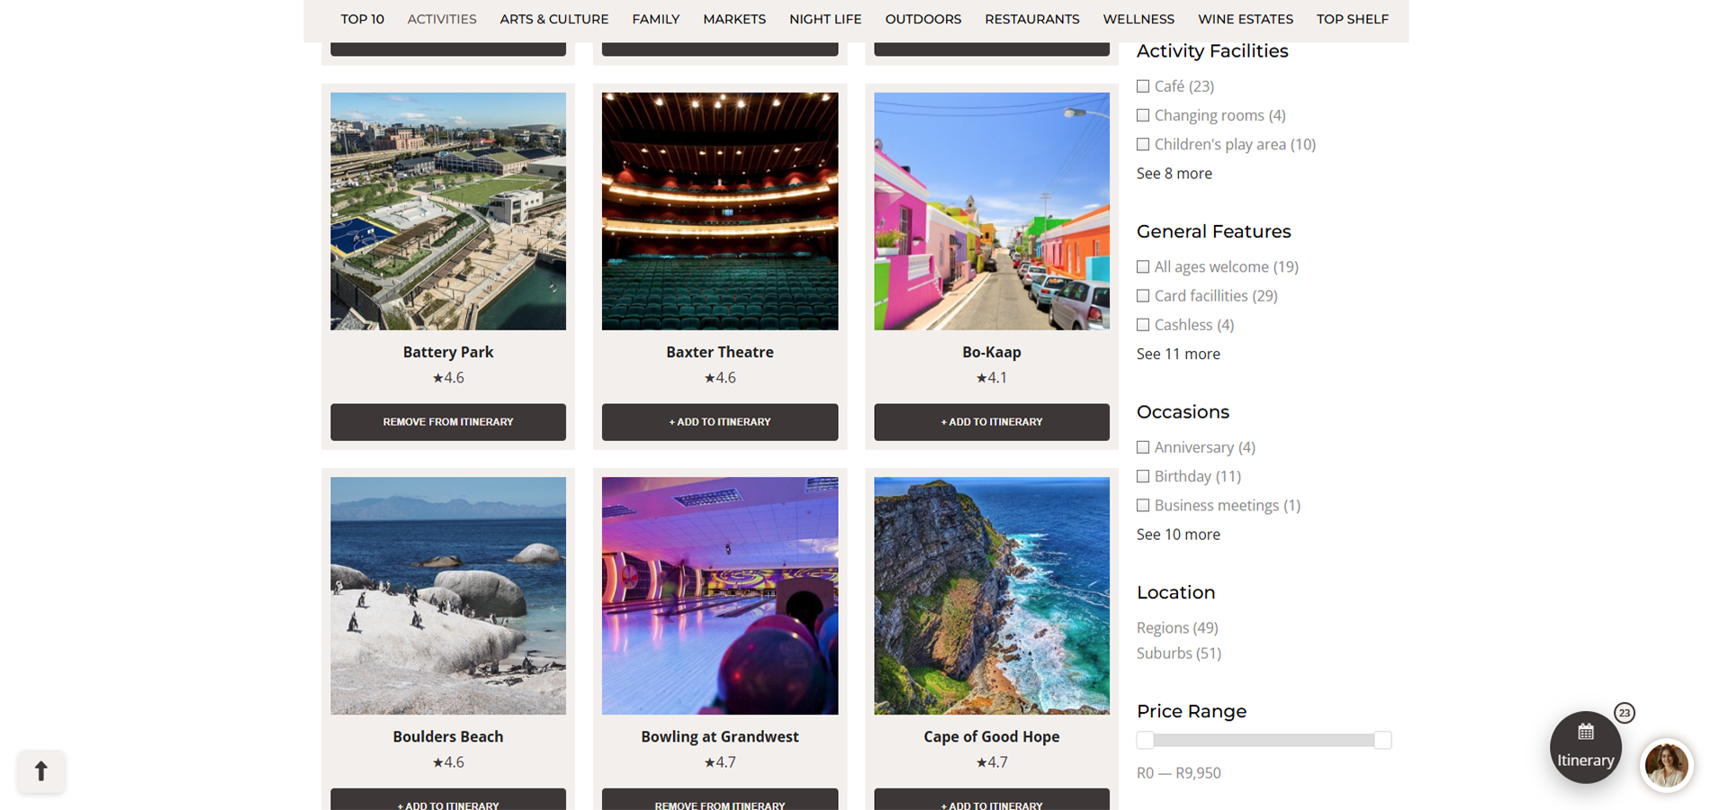Go to the Arts & Culture section
This screenshot has height=810, width=1710.
553,19
